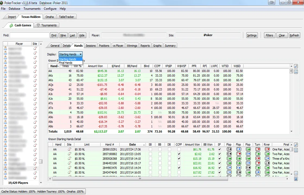Click the expand icon beside the hands detail table

tap(296, 150)
